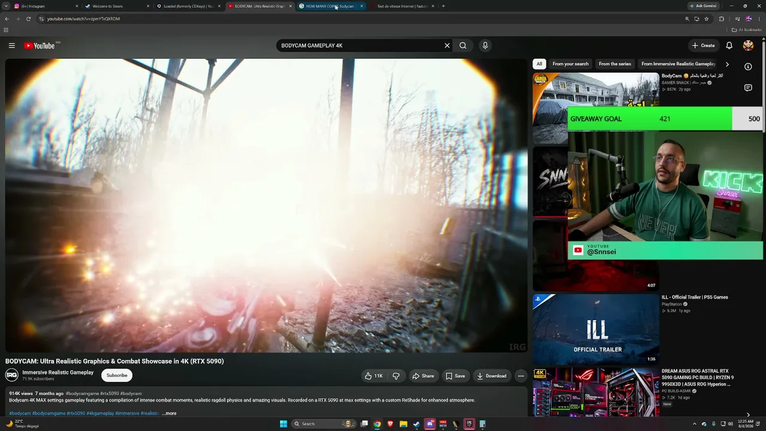Go back to the previous page
Screen dimensions: 766x431
click(7, 19)
